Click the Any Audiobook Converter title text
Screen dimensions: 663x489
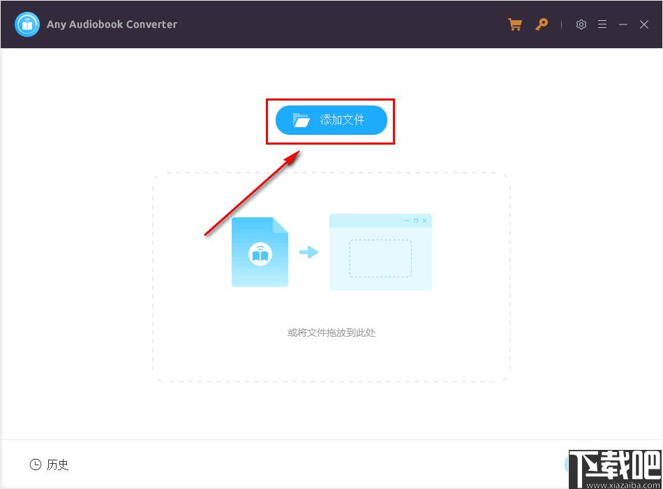[112, 24]
